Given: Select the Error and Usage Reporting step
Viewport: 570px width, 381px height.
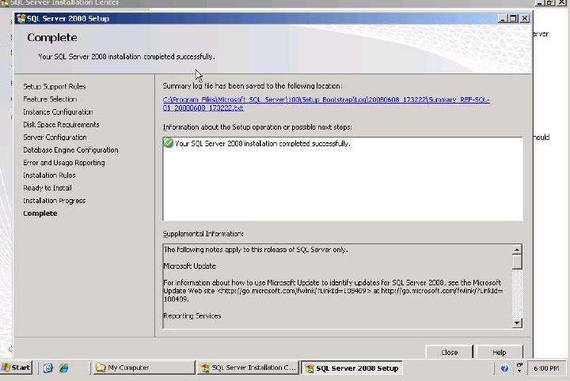Looking at the screenshot, I should click(x=63, y=163).
